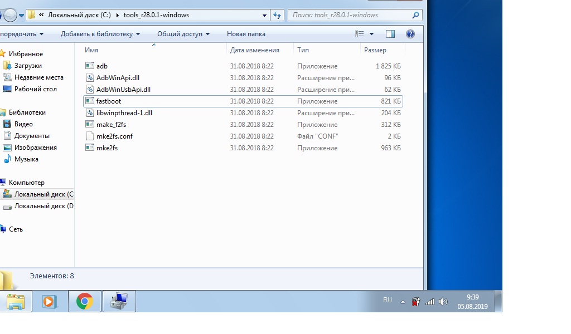Click the RU language indicator in taskbar
The image size is (571, 334).
point(388,300)
